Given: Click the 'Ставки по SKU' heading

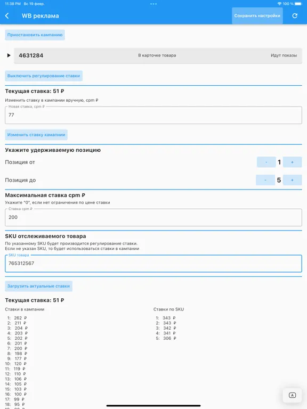Looking at the screenshot, I should coord(168,309).
